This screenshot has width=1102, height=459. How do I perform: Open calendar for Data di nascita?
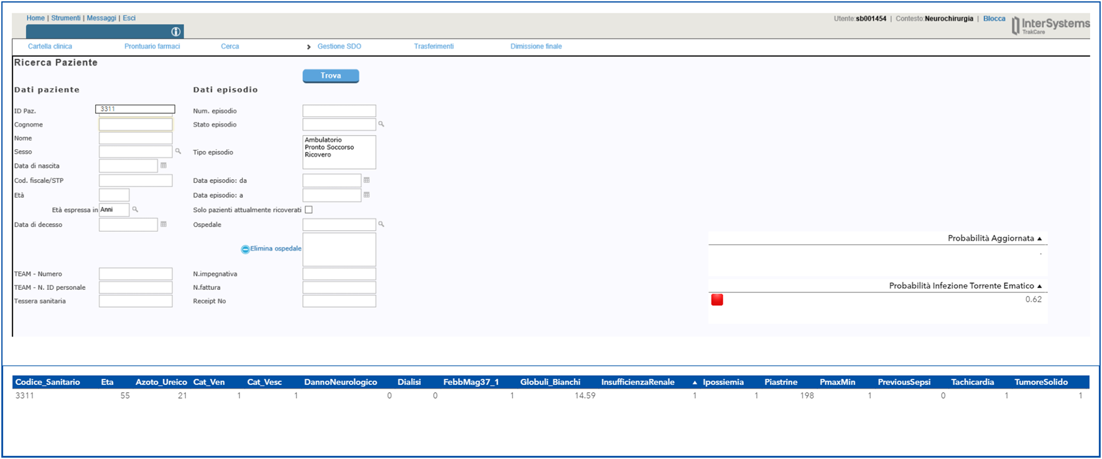pos(164,165)
